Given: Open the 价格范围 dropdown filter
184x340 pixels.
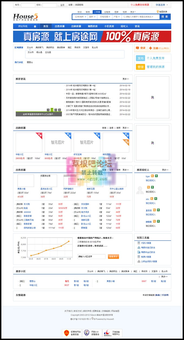Looking at the screenshot, I should [105, 16].
